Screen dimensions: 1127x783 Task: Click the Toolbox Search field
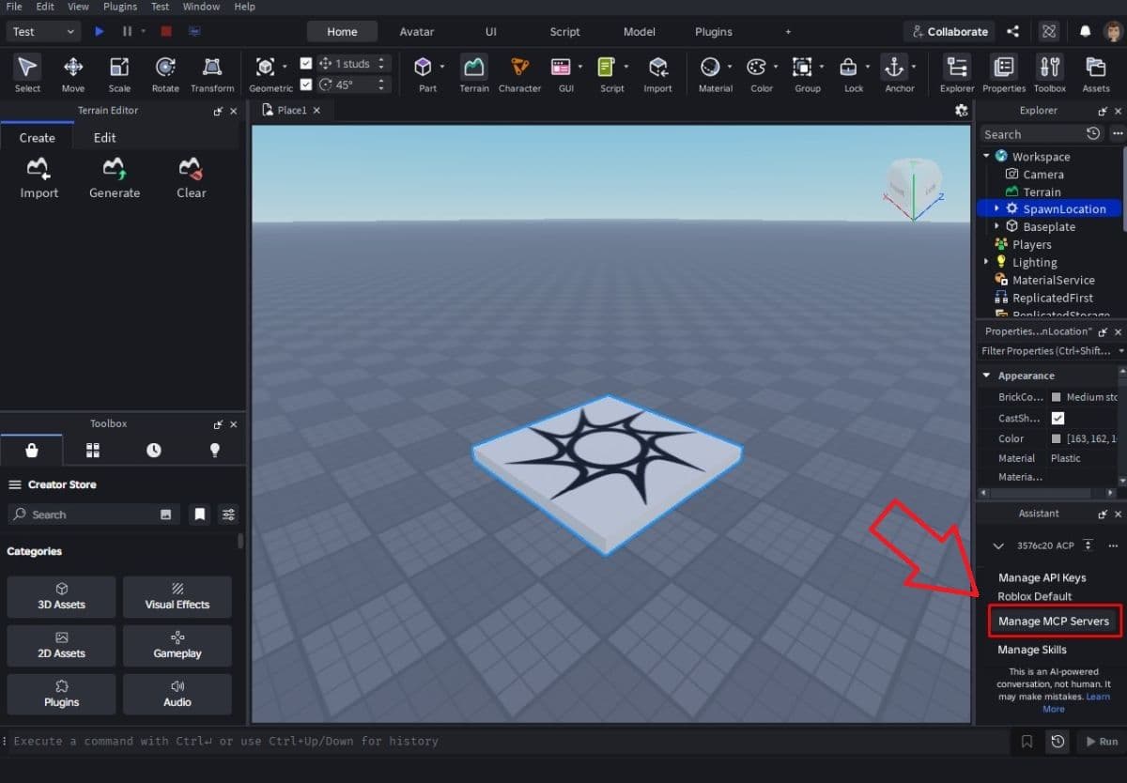(x=93, y=514)
